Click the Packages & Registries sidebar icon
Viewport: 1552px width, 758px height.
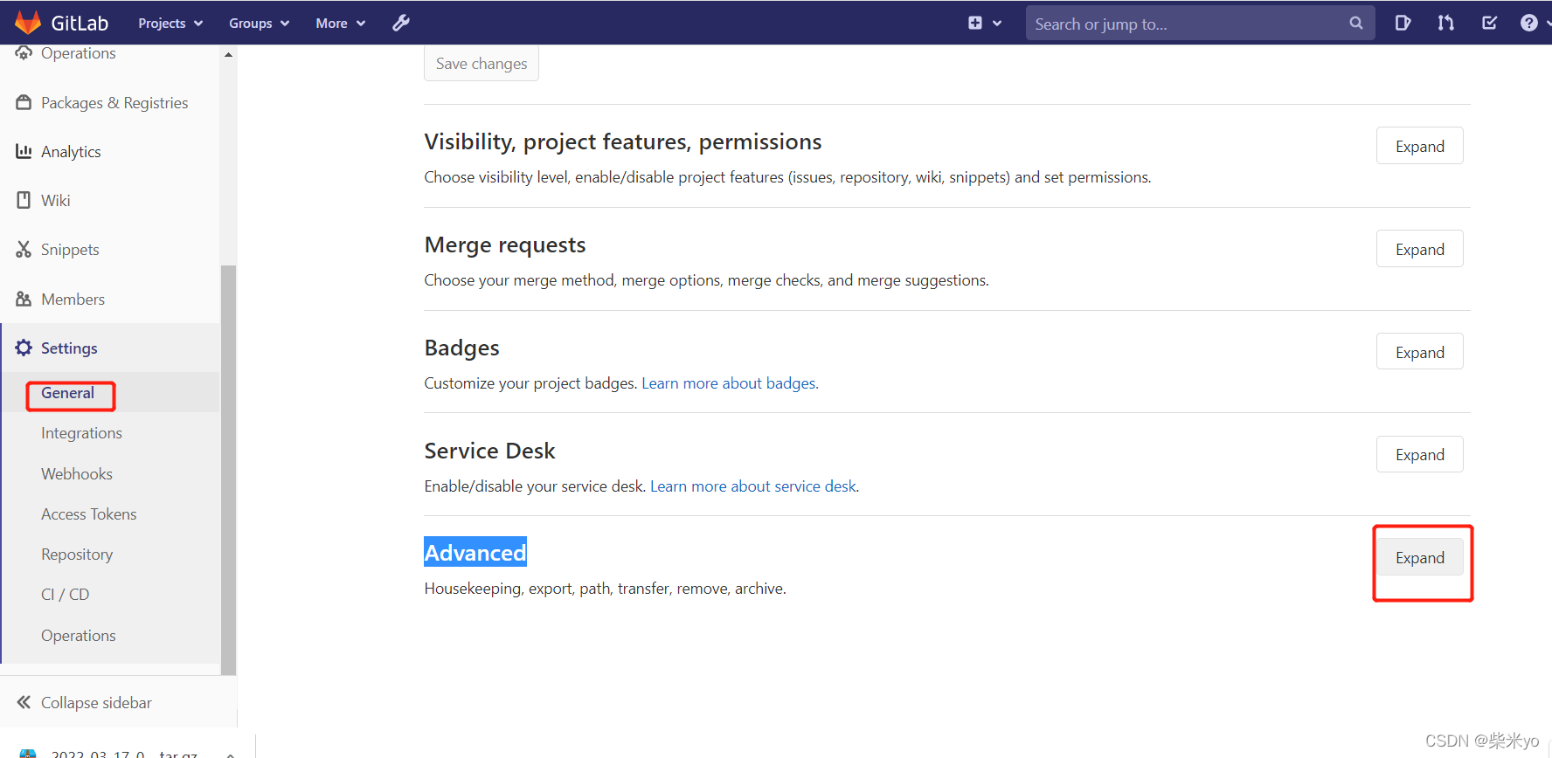[24, 102]
